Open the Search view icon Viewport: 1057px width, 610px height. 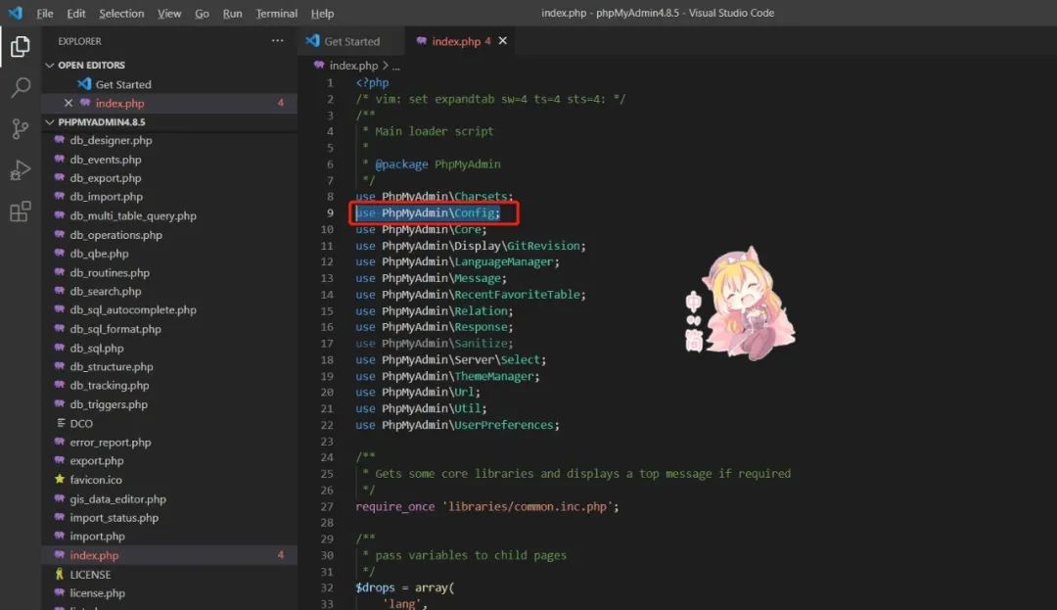[x=21, y=87]
